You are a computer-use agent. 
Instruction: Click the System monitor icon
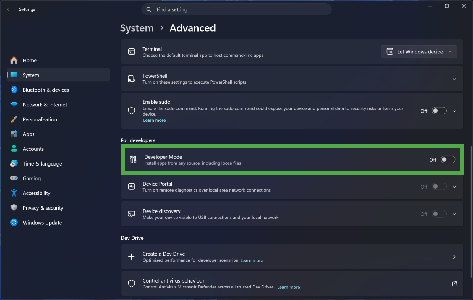14,75
